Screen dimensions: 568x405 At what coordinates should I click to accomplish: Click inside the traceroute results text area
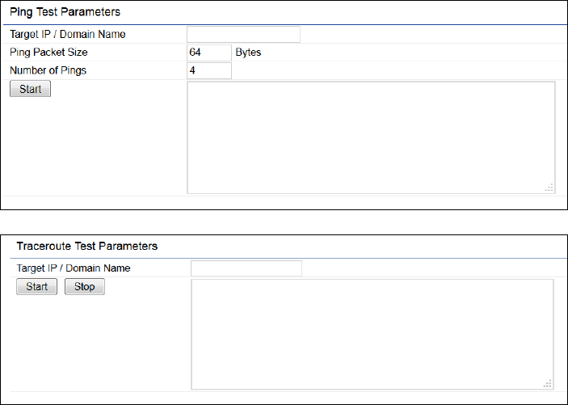pos(372,334)
